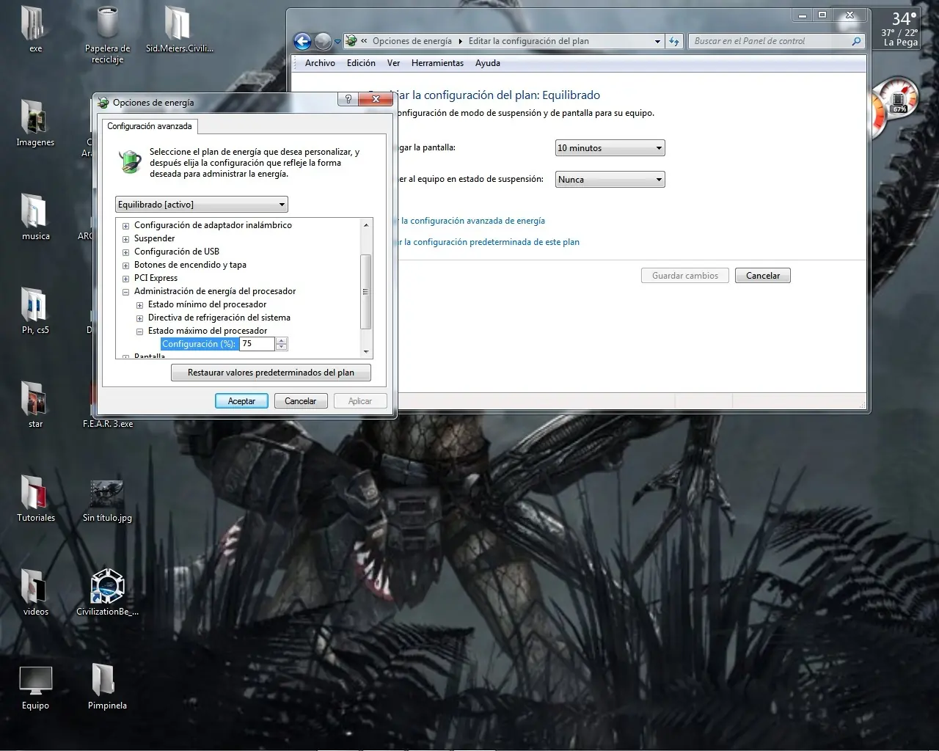Open the Ayuda menu
The image size is (939, 751).
pyautogui.click(x=488, y=63)
